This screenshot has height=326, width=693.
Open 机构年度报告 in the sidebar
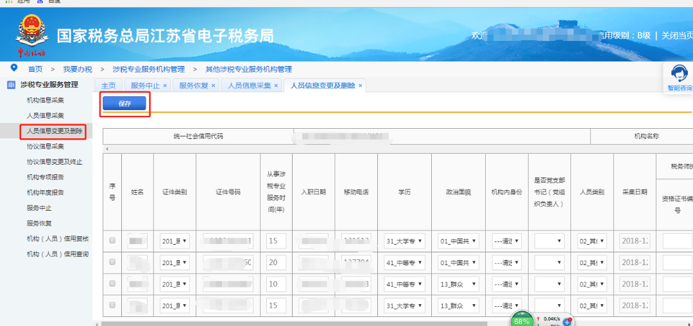coord(46,192)
